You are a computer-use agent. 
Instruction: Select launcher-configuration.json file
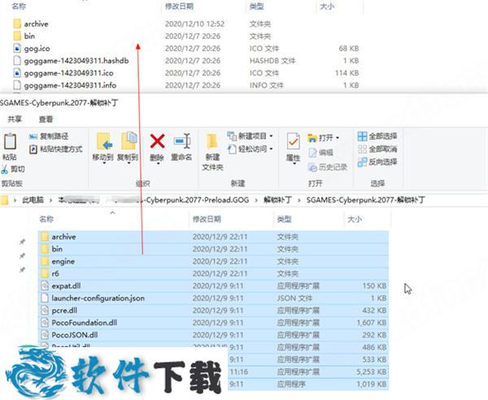213,298
